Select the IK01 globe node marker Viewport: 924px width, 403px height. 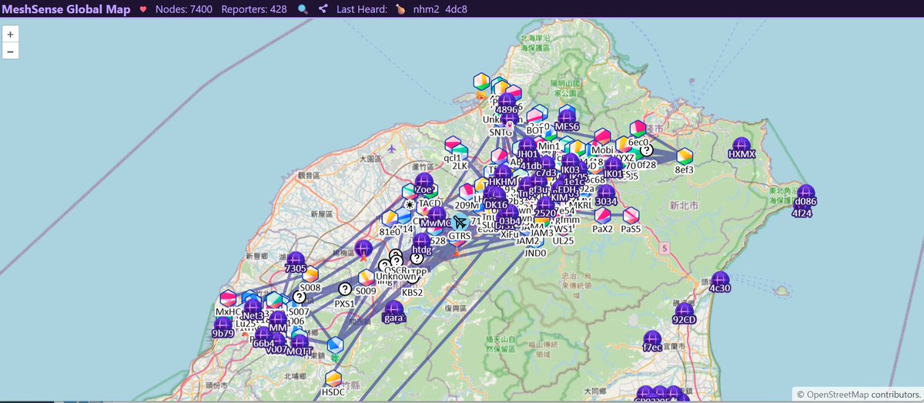613,166
